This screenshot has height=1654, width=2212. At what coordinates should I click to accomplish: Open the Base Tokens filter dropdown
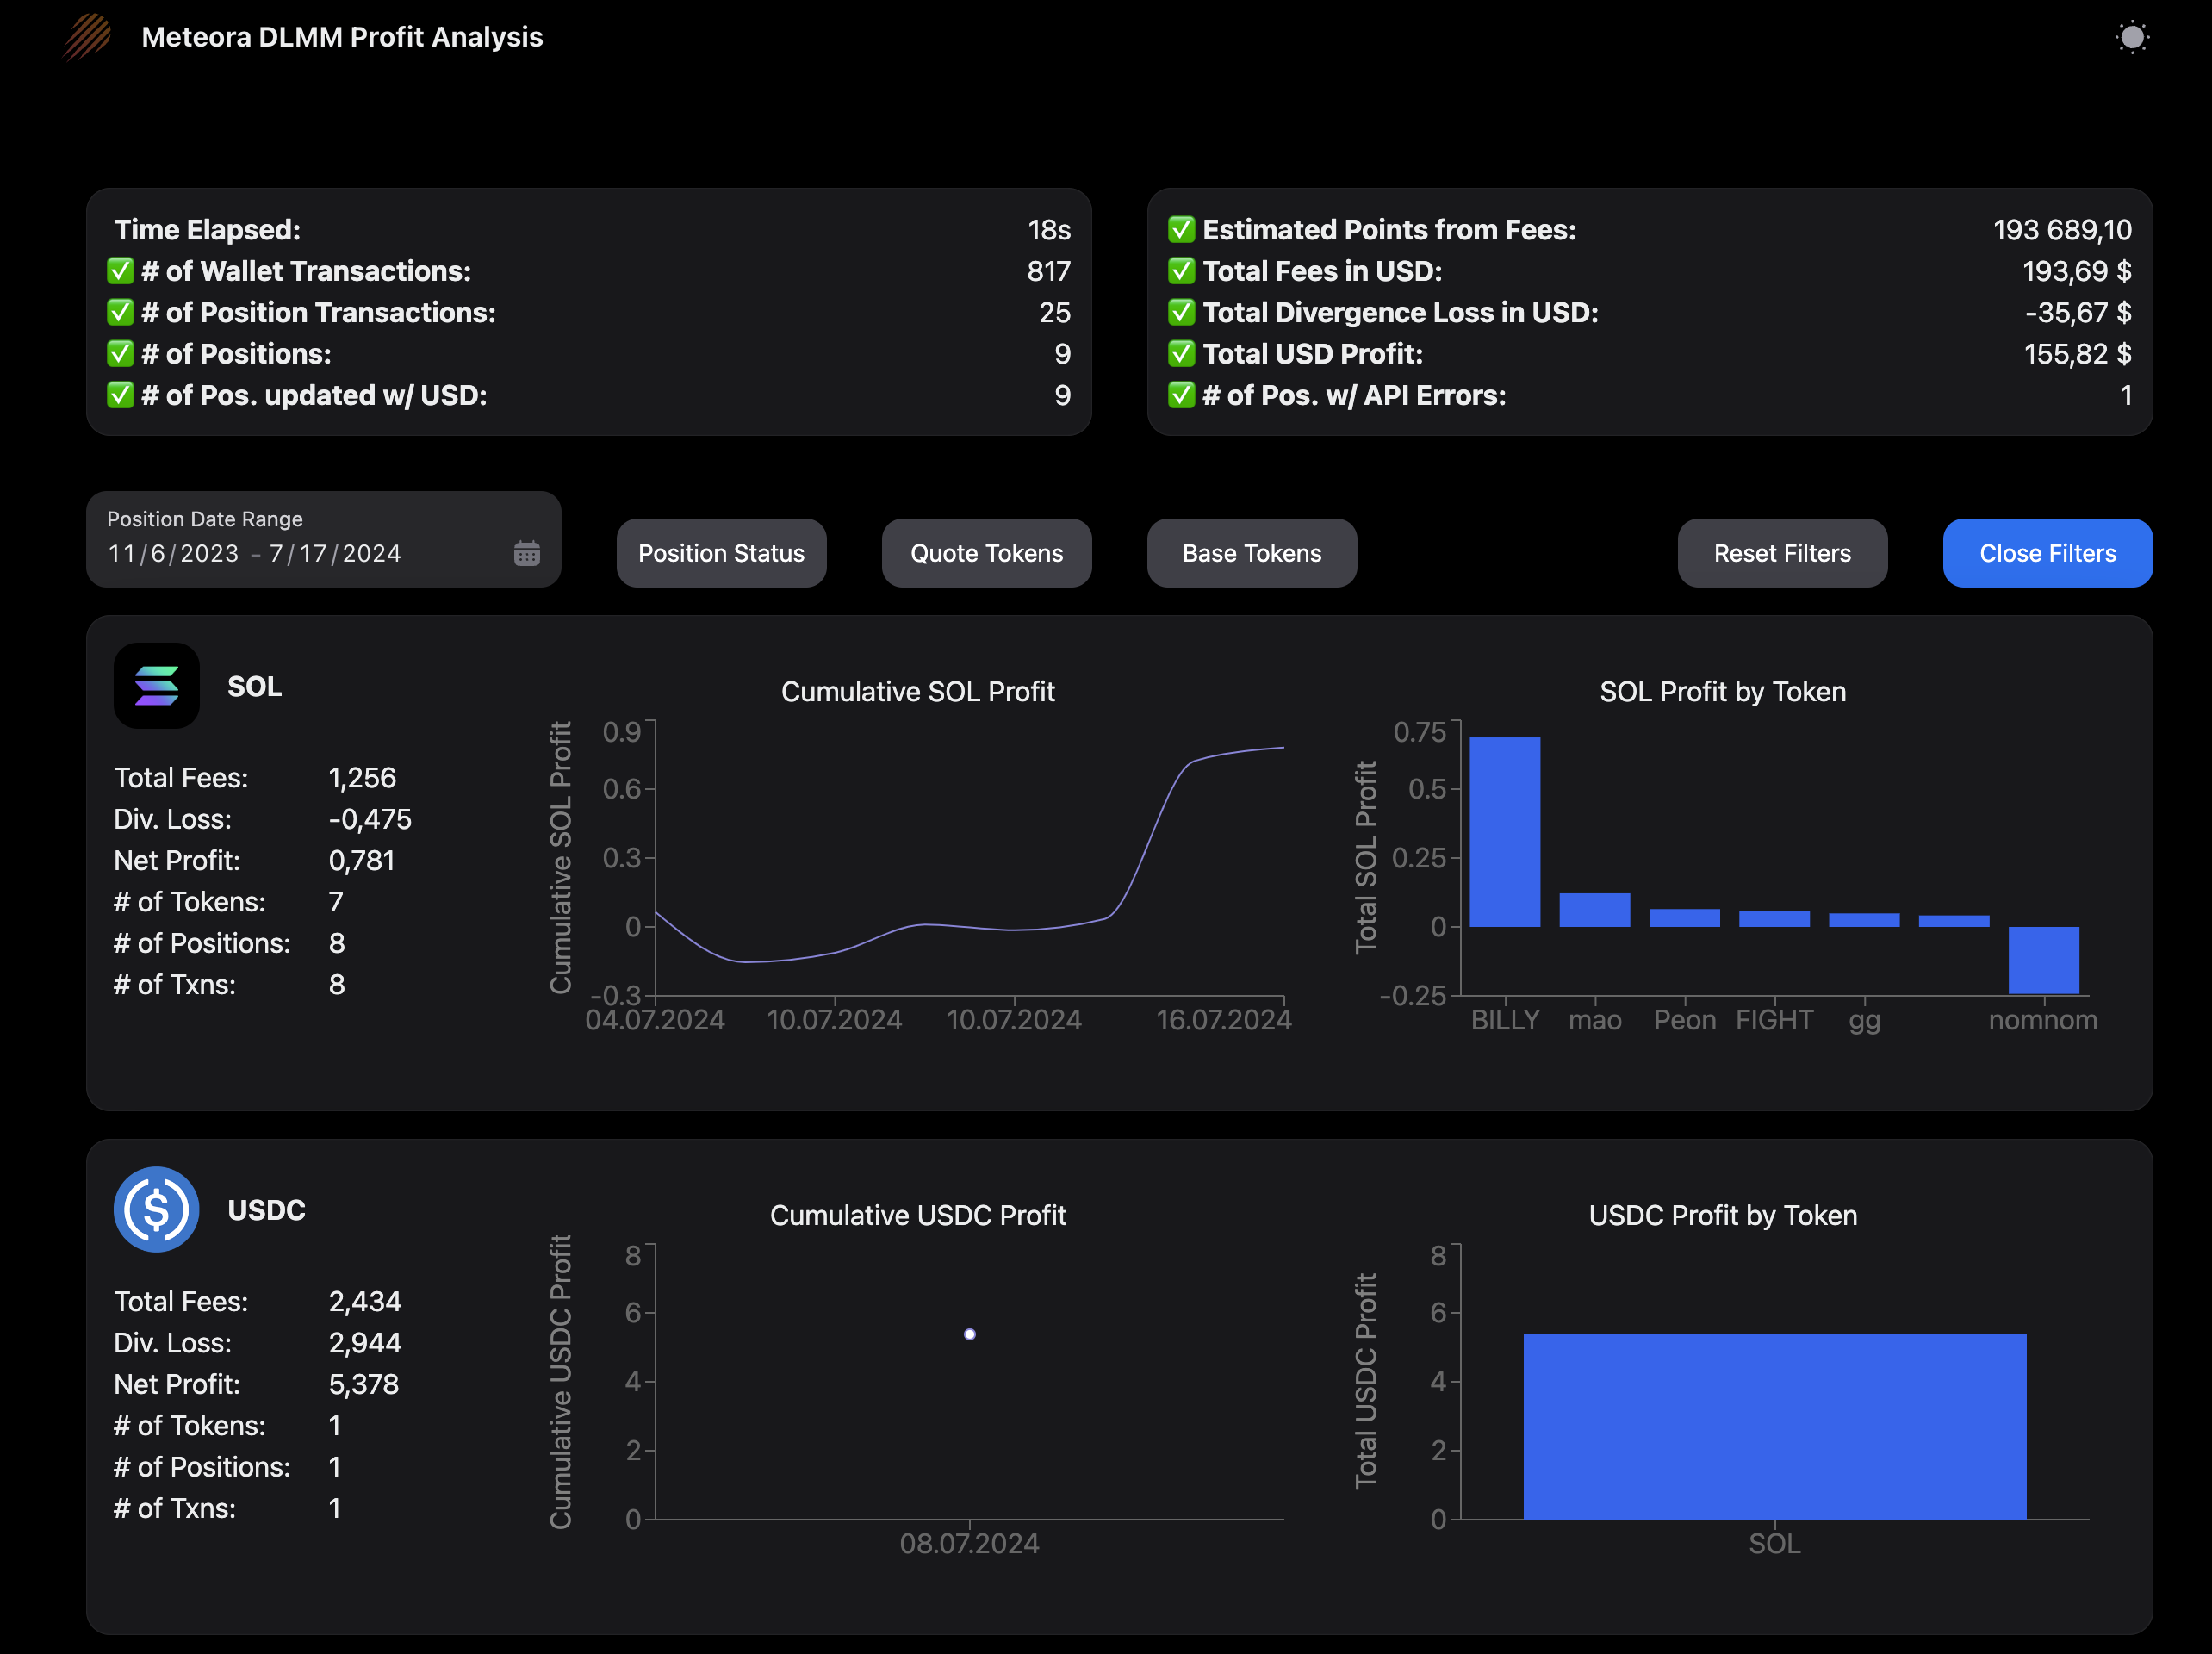pos(1251,553)
